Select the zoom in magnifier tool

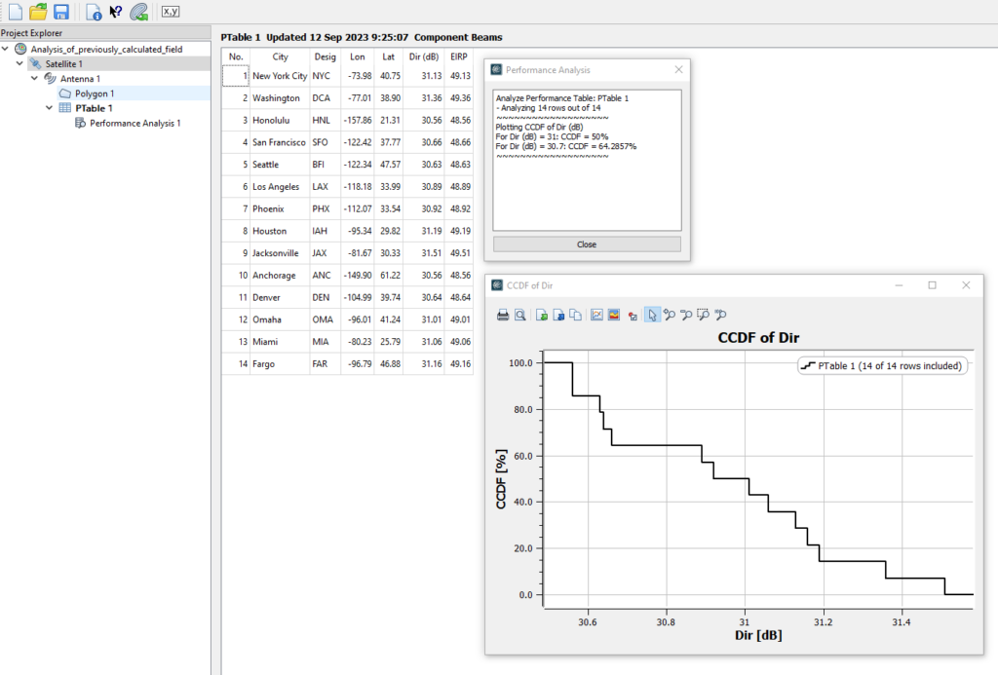point(670,315)
